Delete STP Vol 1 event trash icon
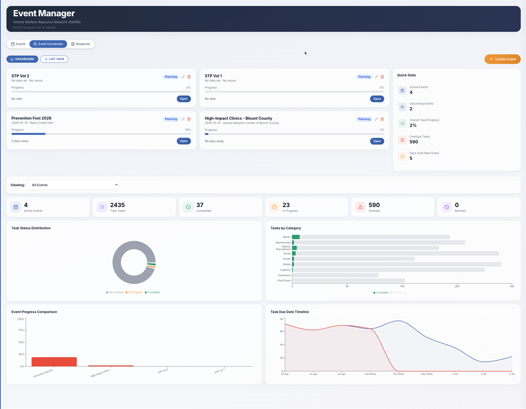This screenshot has height=409, width=526. pyautogui.click(x=382, y=77)
